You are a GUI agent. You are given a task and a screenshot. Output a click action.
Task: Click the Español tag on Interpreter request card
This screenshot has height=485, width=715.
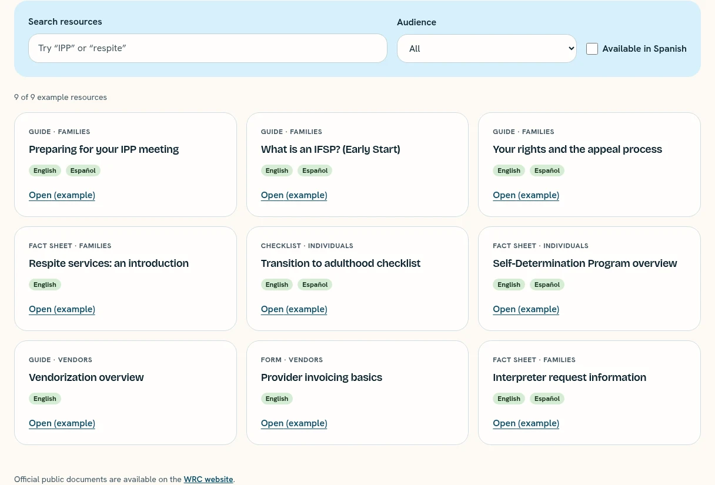click(x=547, y=399)
